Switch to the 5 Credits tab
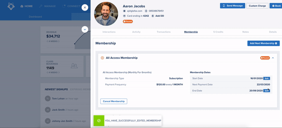282x128 pixels. coord(218,32)
